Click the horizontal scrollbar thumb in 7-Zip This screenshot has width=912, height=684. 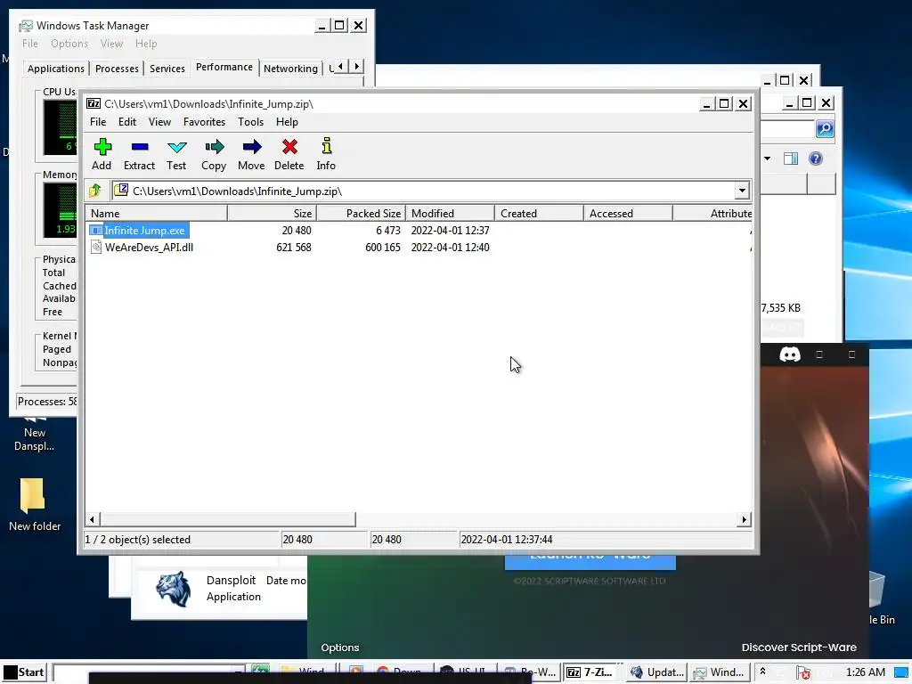(x=227, y=519)
